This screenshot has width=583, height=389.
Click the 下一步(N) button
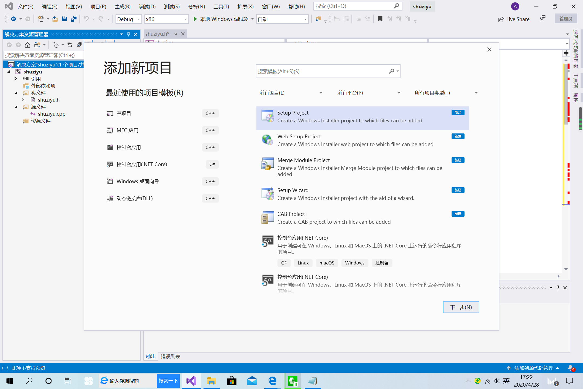[461, 307]
